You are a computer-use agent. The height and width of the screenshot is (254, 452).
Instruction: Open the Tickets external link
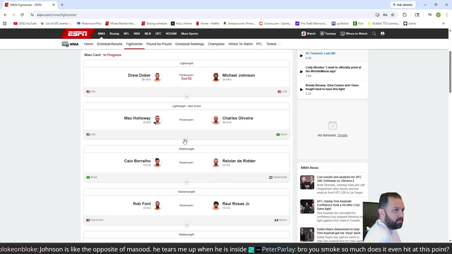pos(273,44)
